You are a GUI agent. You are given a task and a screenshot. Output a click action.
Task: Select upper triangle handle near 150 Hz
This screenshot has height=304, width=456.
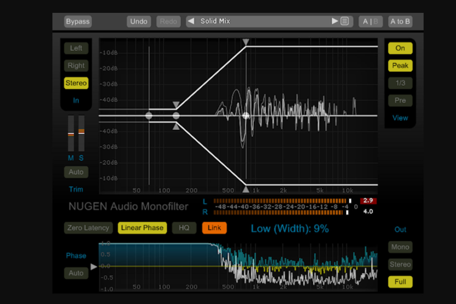(x=176, y=105)
